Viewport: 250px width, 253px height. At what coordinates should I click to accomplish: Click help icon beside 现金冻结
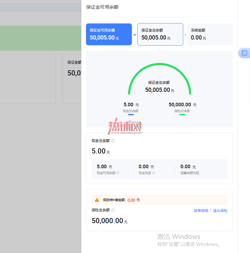point(153,173)
